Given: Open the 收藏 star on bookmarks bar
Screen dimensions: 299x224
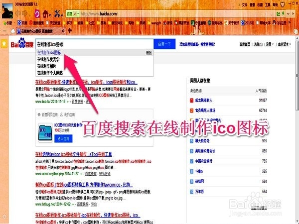Looking at the screenshot, I should point(7,23).
